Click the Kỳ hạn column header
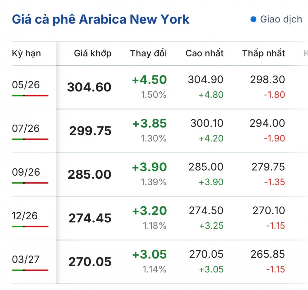The image size is (308, 290). pos(26,53)
